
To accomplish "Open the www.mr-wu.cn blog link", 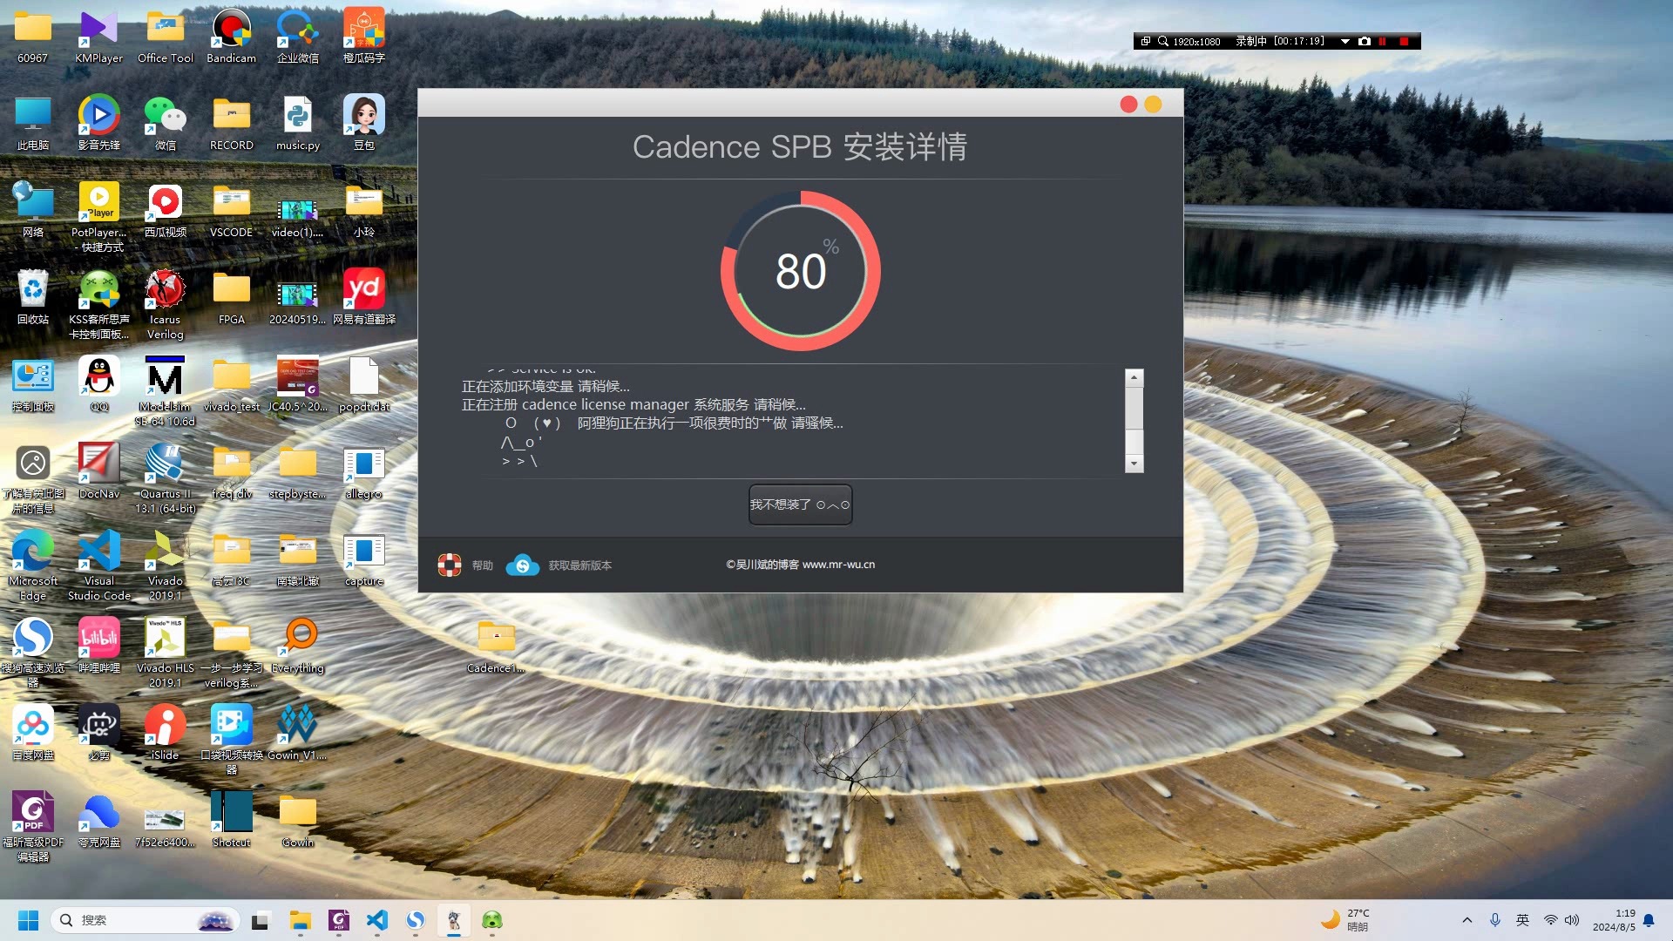I will pyautogui.click(x=837, y=565).
